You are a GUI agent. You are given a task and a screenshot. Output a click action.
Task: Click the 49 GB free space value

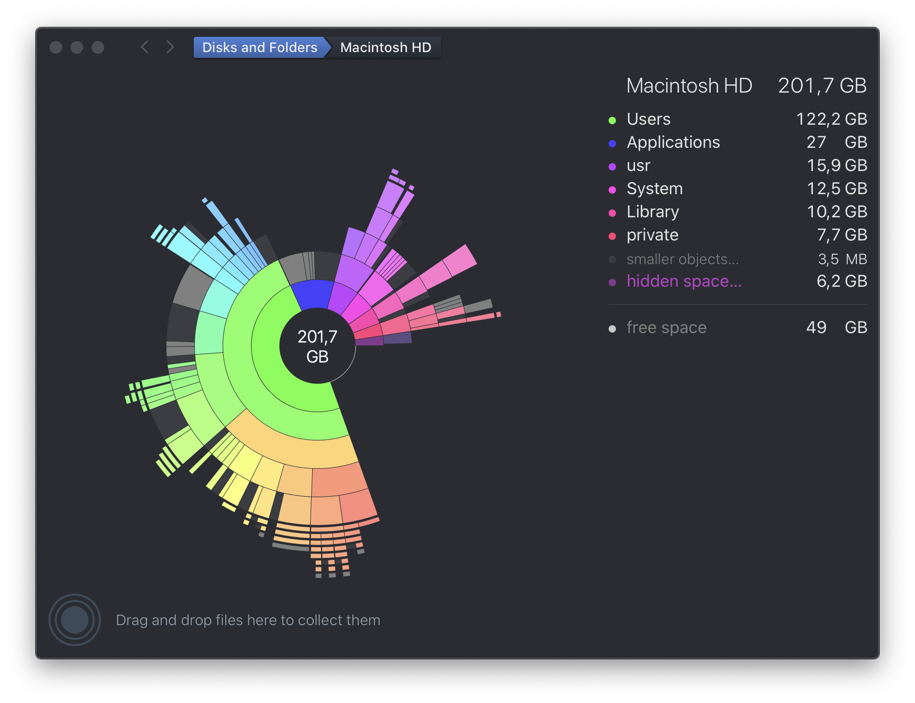tap(837, 327)
